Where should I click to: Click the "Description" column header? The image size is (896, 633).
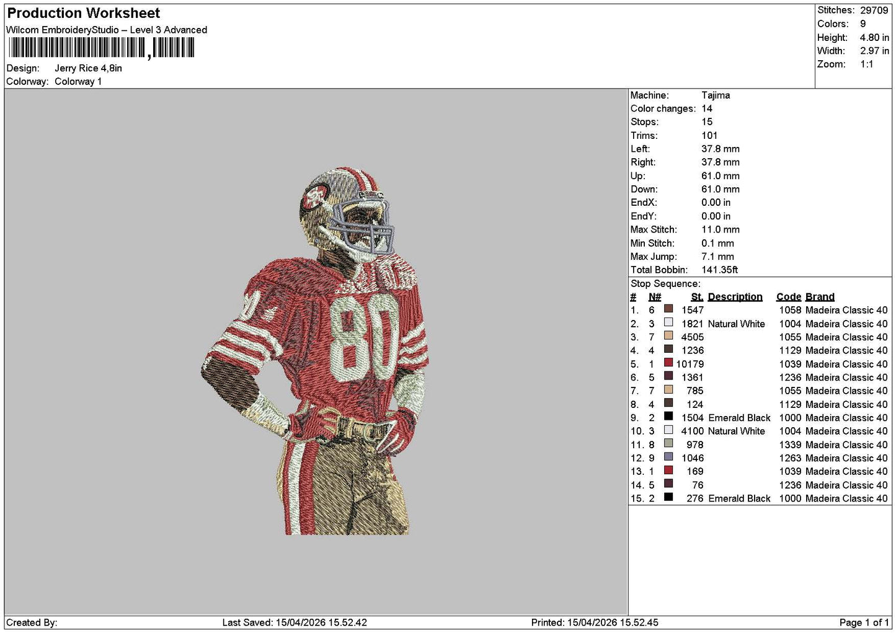pyautogui.click(x=735, y=297)
